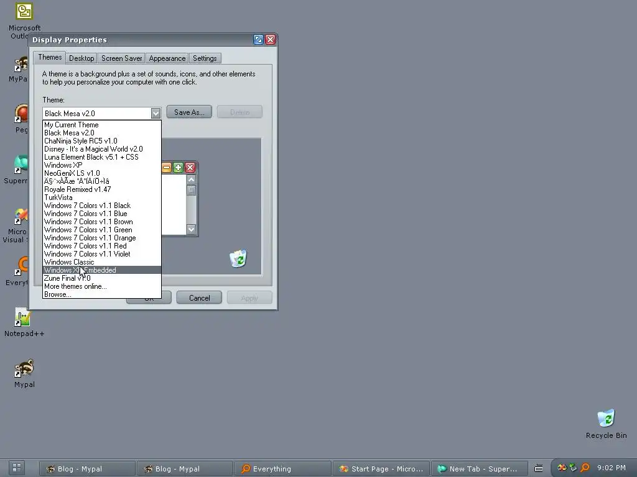The width and height of the screenshot is (637, 477).
Task: Open the Themes tab
Action: pos(50,57)
